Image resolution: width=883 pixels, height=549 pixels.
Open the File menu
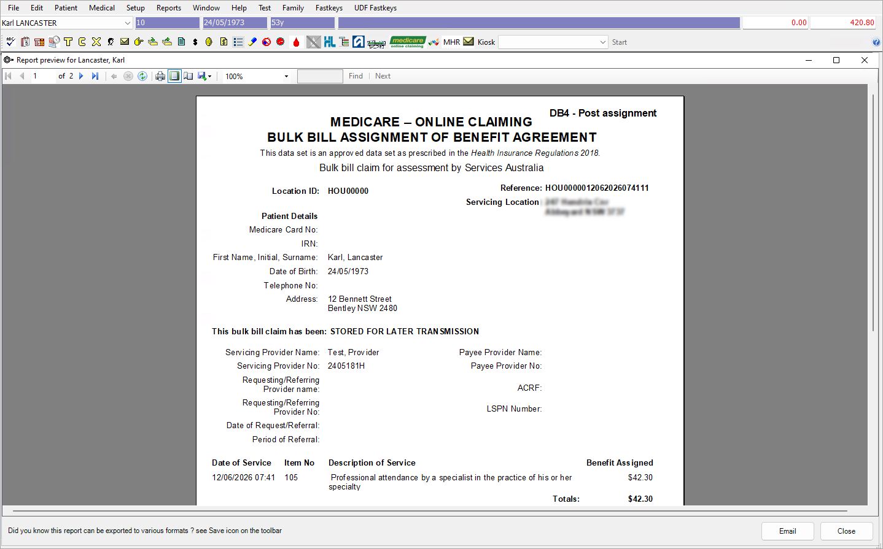(14, 8)
